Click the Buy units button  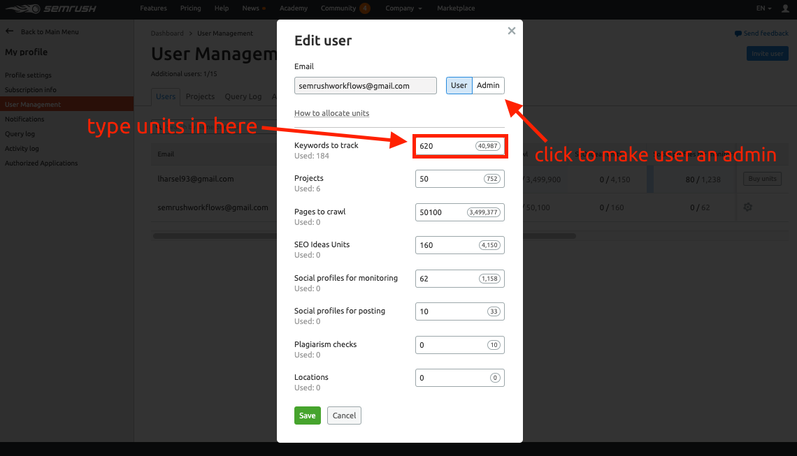tap(763, 179)
